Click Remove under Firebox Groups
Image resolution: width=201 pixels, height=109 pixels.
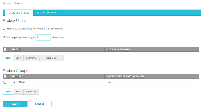click(x=31, y=92)
